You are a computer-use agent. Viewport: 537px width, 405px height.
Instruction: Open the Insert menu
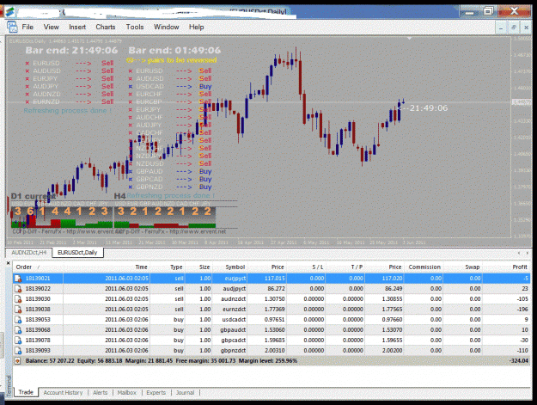[x=77, y=27]
